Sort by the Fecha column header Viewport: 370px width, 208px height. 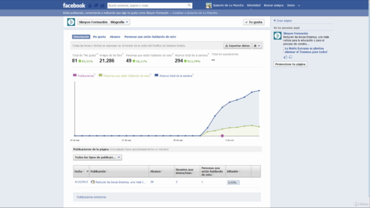click(x=81, y=172)
